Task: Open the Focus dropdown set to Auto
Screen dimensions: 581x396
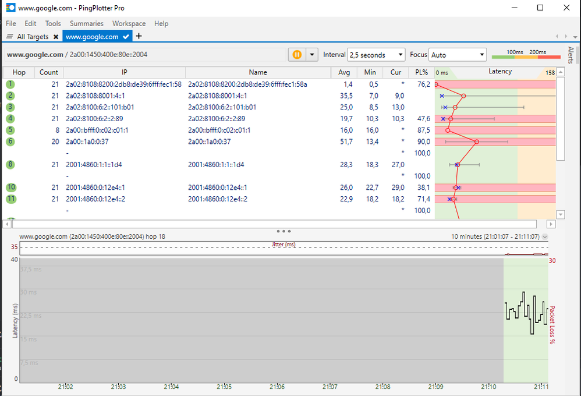Action: (x=458, y=55)
